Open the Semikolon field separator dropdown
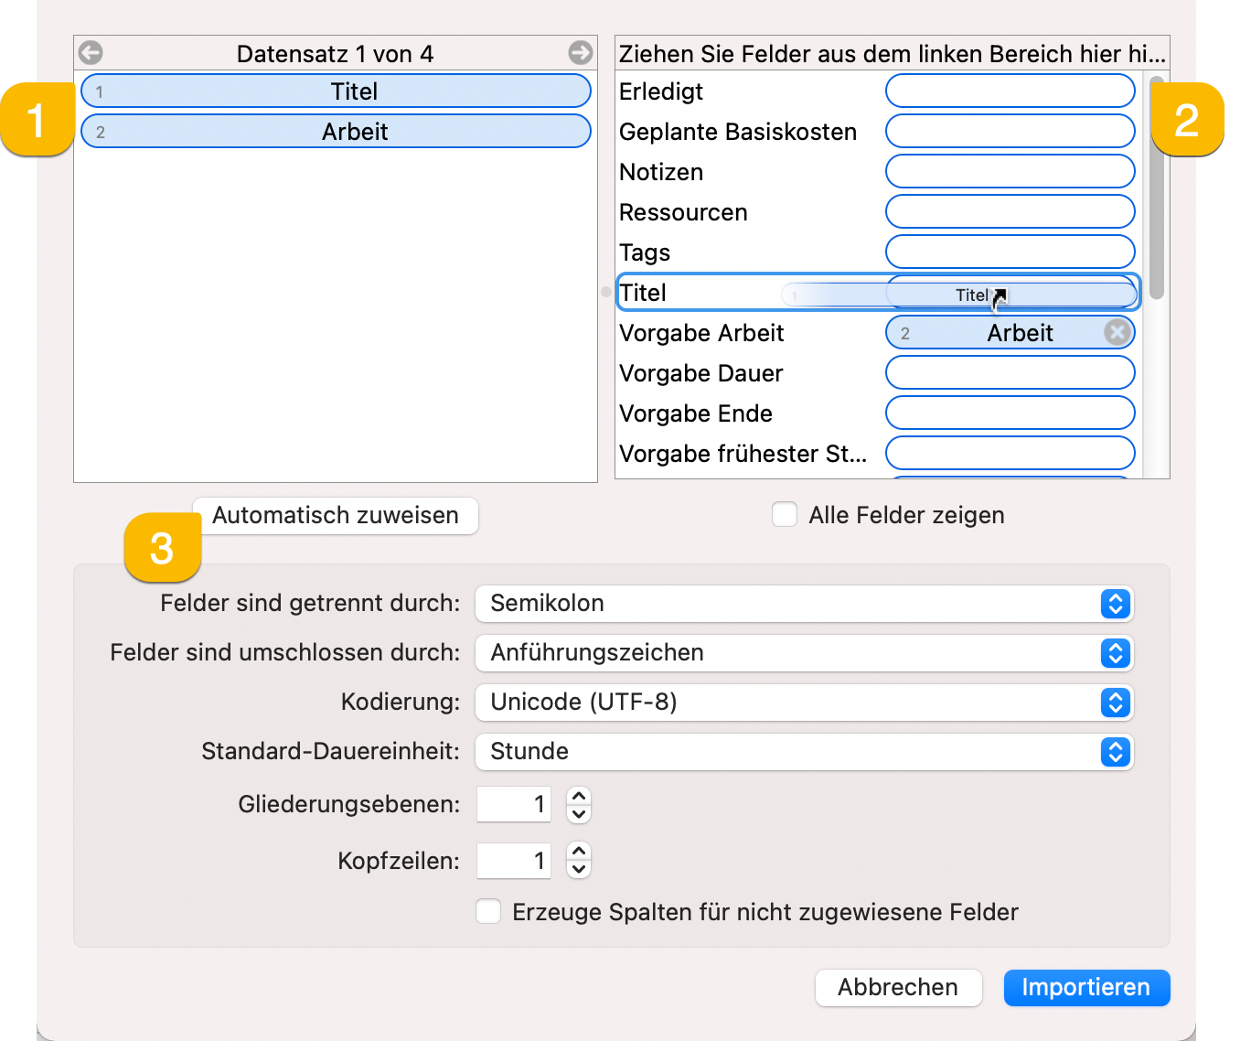The width and height of the screenshot is (1251, 1041). pos(1113,604)
